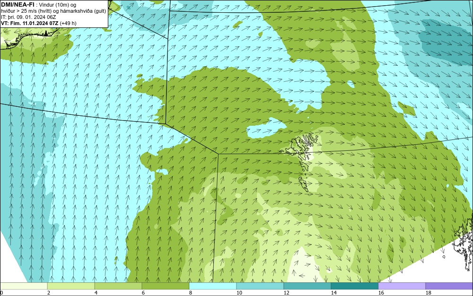
Task: Click the 'IT: þri. 09. 01. 2024 06Z' line
Action: click(28, 17)
